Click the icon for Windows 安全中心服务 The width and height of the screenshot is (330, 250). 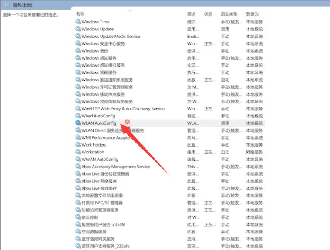click(x=78, y=43)
